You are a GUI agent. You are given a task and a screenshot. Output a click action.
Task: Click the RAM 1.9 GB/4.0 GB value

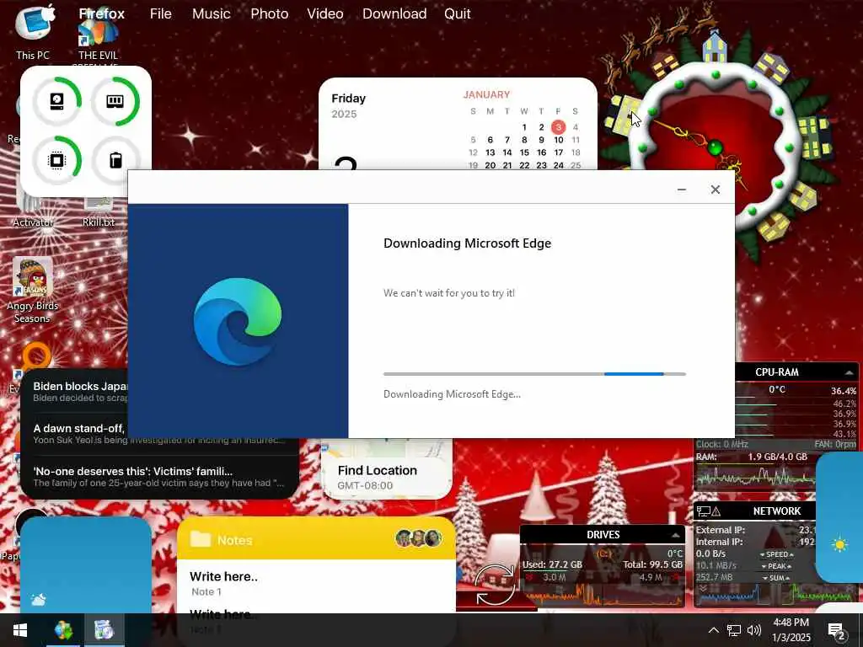[777, 457]
